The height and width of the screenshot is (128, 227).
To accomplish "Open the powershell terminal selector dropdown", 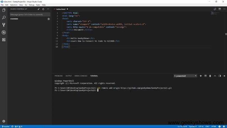I will point(185,76).
